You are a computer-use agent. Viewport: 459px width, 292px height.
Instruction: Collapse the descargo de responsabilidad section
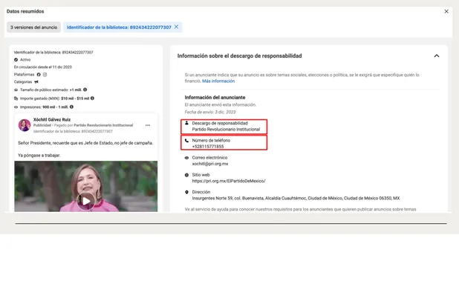coord(437,56)
